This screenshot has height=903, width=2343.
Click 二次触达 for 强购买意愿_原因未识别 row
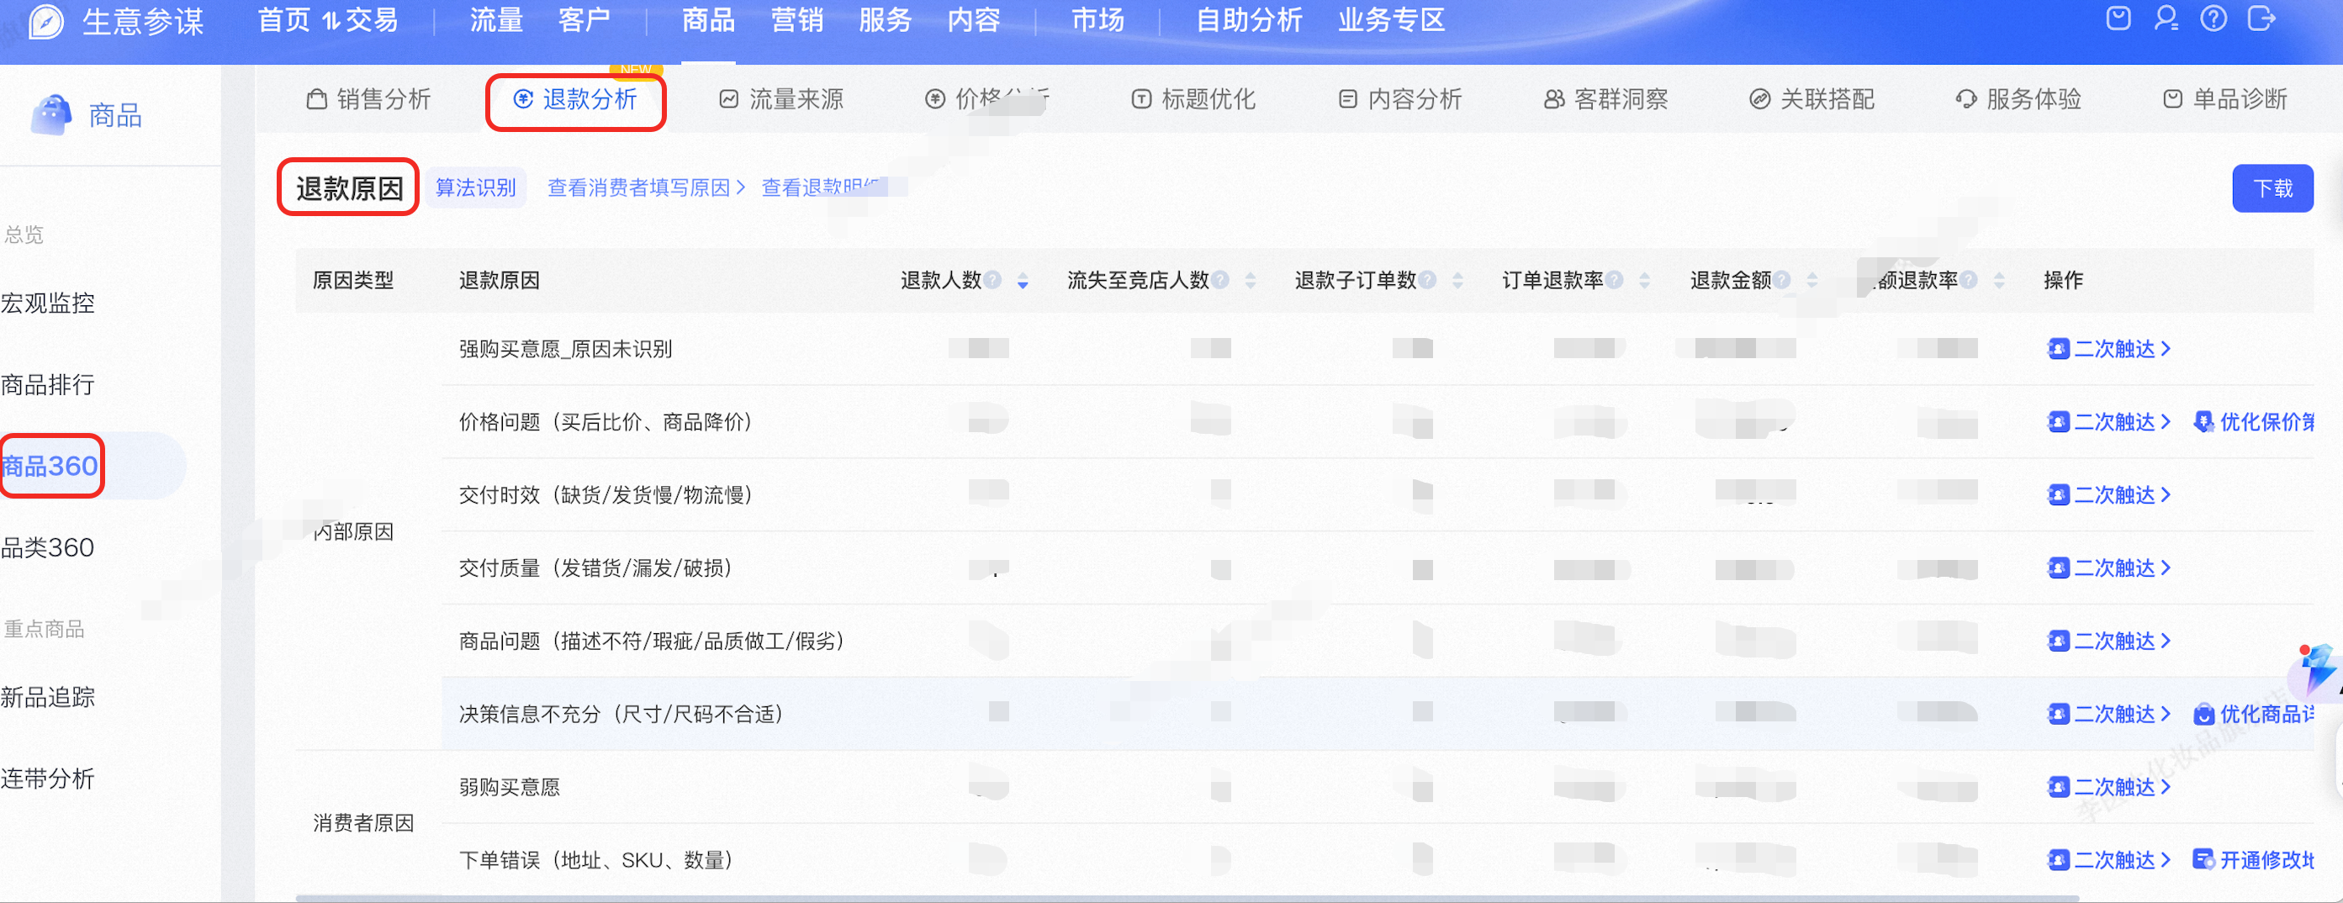2109,349
